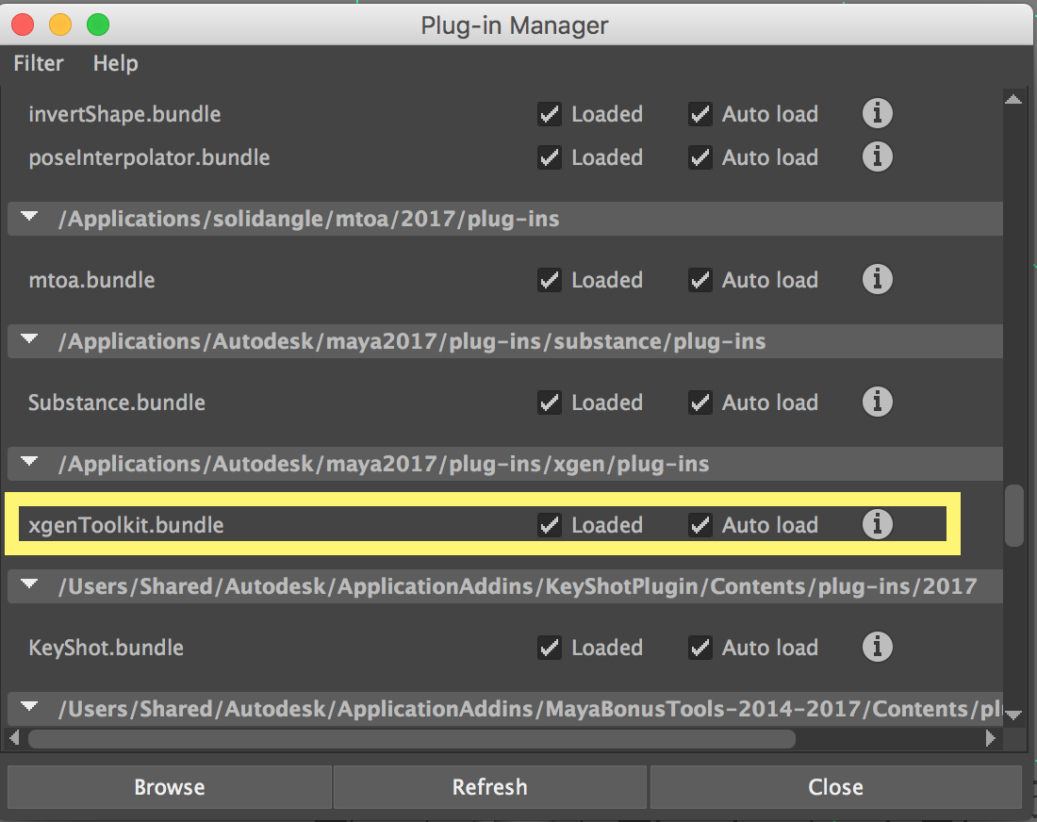Collapse the substance plug-ins path section
Screen dimensions: 1037x822
point(28,340)
